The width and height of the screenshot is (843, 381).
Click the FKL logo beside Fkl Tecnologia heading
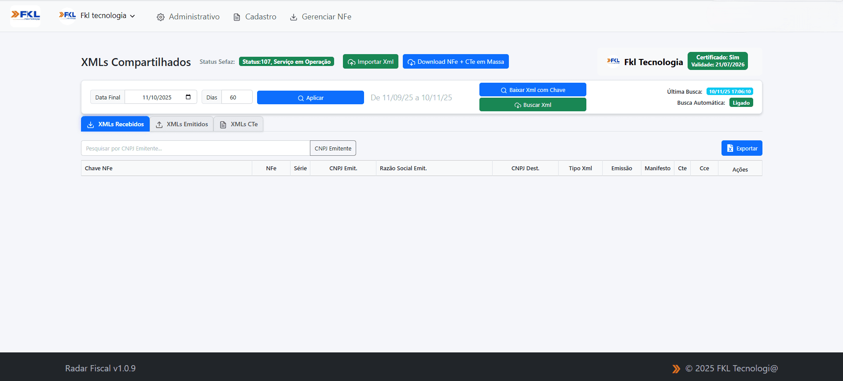(613, 62)
